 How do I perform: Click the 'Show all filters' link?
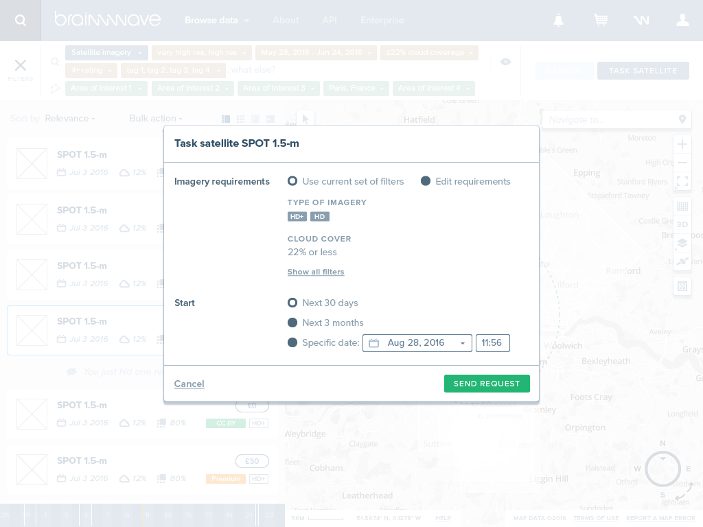(316, 272)
